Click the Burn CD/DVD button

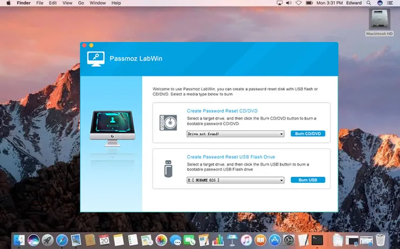coord(308,134)
